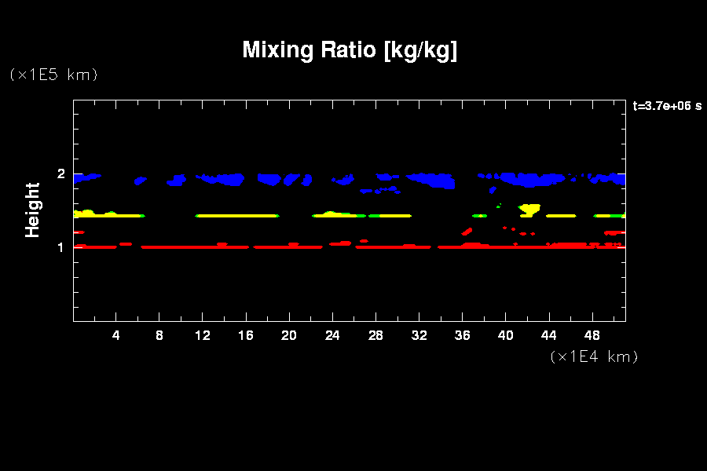Viewport: 707px width, 471px height.
Task: Click the long yellow segment above x-axis 16
Action: [237, 215]
